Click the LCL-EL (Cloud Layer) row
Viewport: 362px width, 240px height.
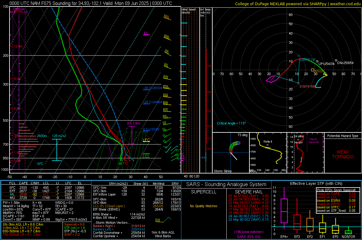click(137, 206)
